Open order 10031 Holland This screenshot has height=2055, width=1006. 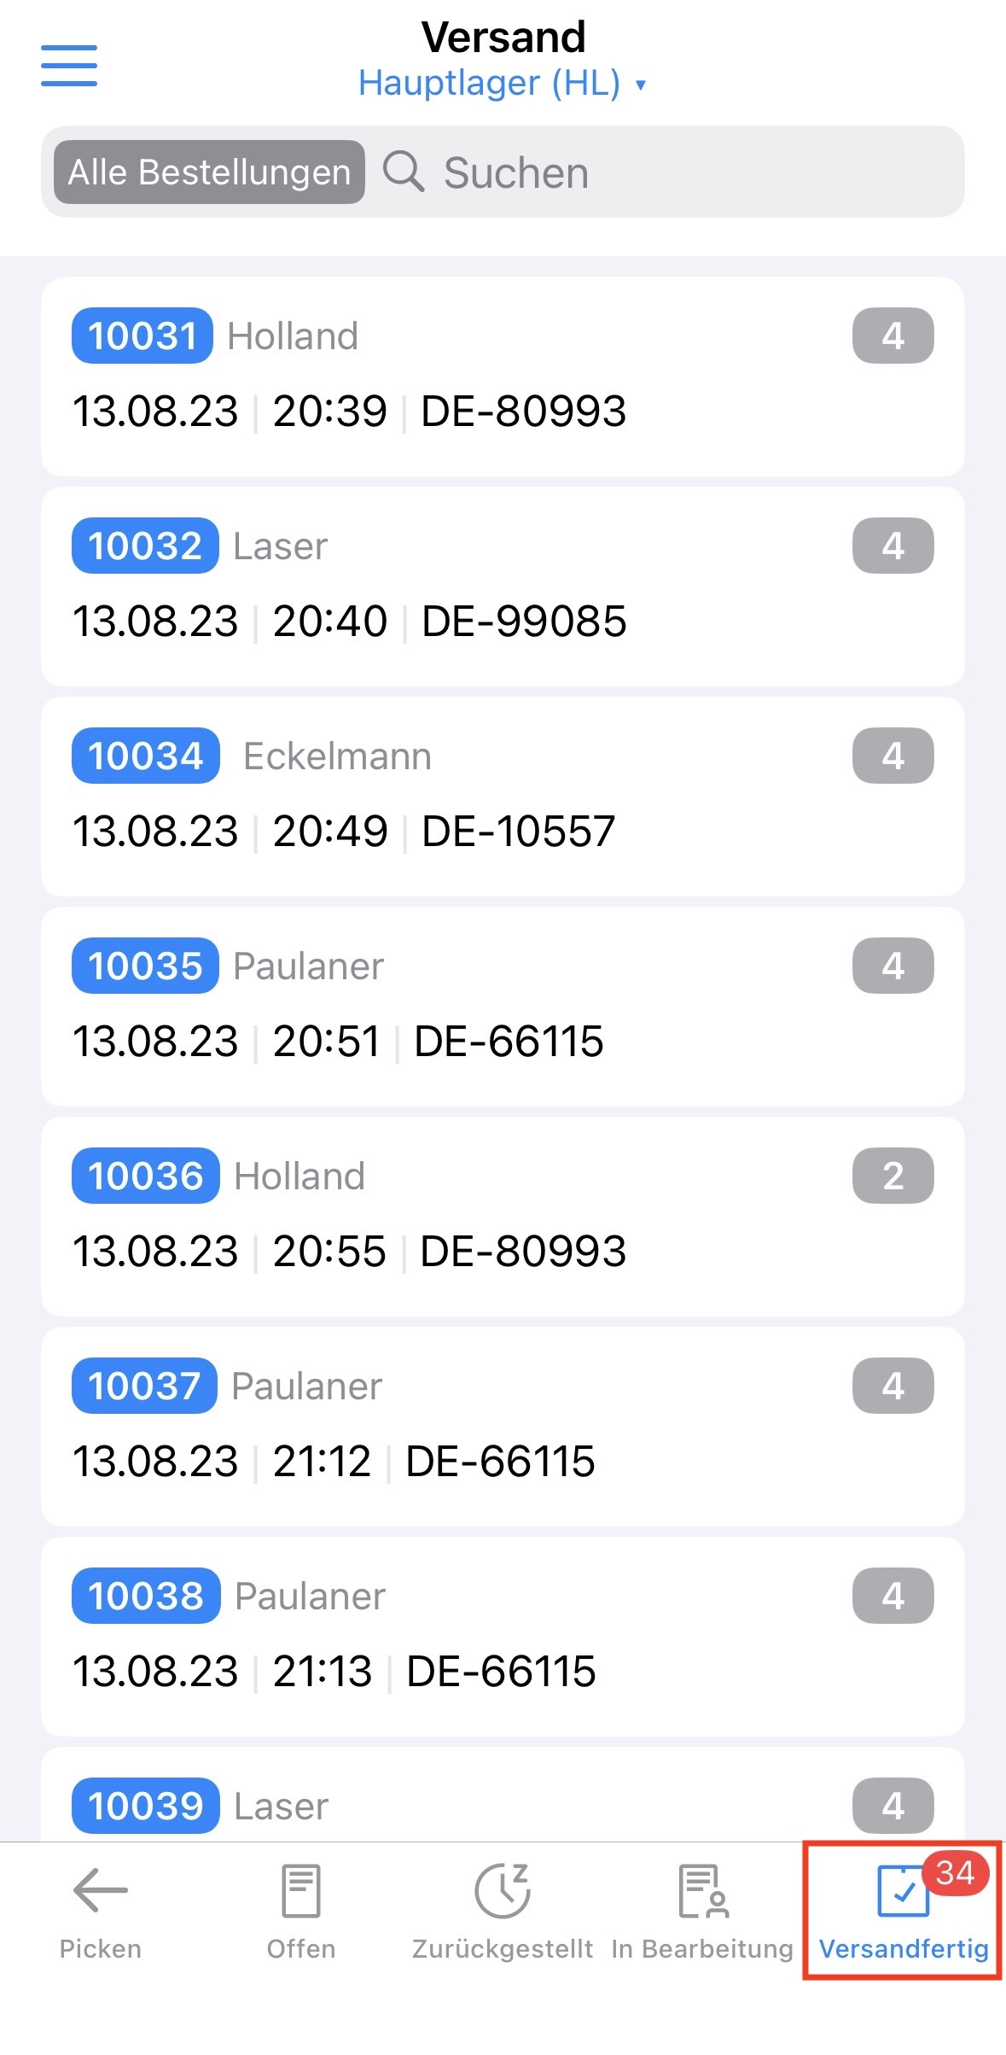coord(503,376)
